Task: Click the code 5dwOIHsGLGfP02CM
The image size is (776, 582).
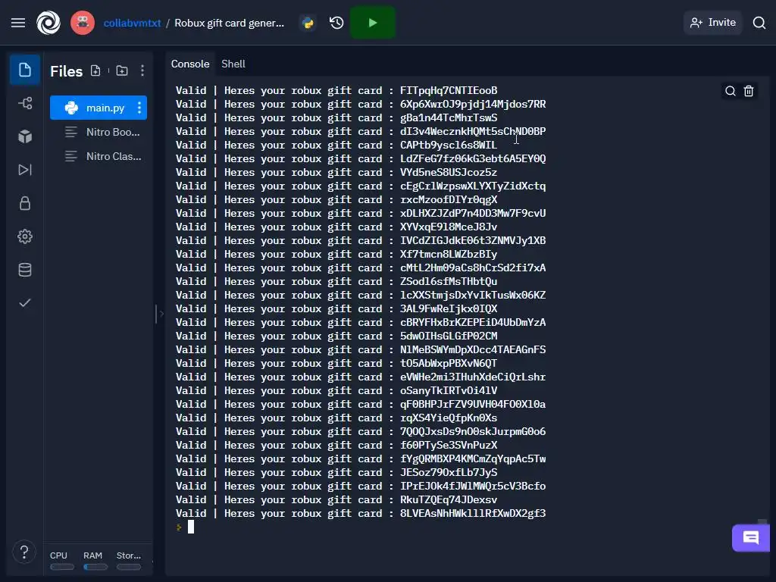Action: [449, 336]
